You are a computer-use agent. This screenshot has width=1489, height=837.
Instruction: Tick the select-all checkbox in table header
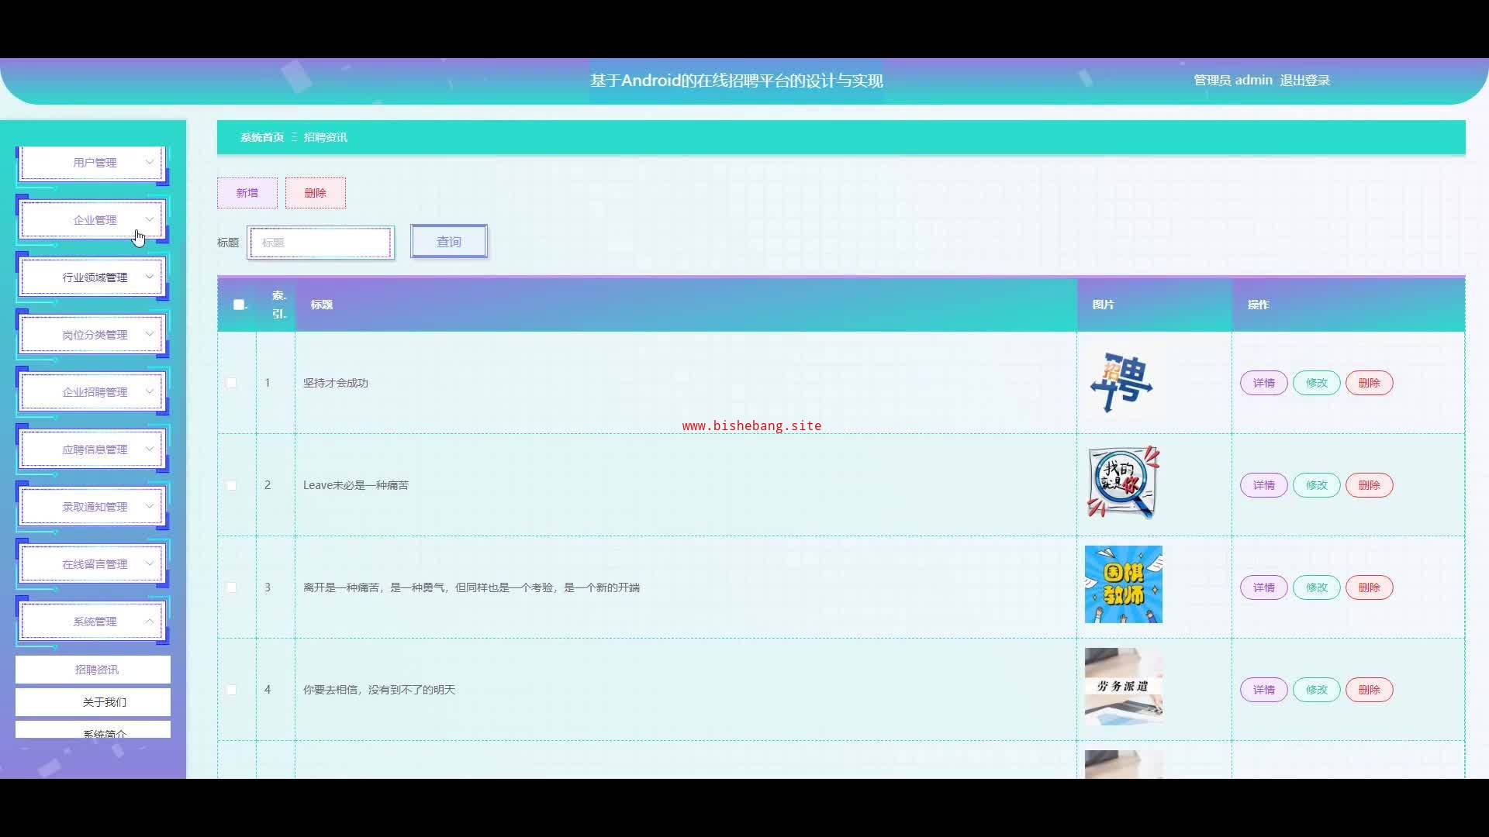click(x=239, y=305)
